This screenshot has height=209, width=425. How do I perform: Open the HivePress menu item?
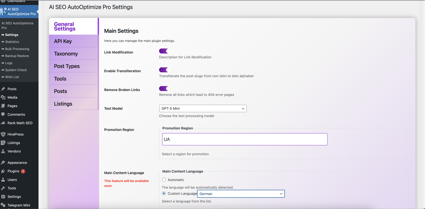(x=15, y=134)
